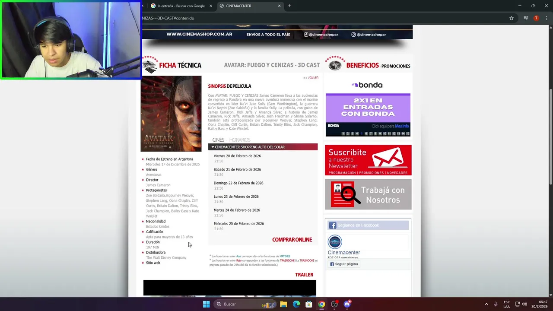553x311 pixels.
Task: Select the 21:50 showtime for Martes 24 de Febrero
Action: 219,215
